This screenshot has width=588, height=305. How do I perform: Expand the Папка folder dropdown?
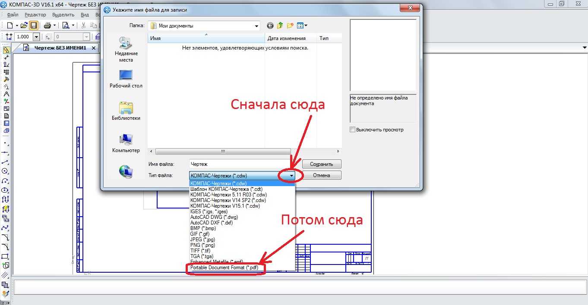click(256, 26)
